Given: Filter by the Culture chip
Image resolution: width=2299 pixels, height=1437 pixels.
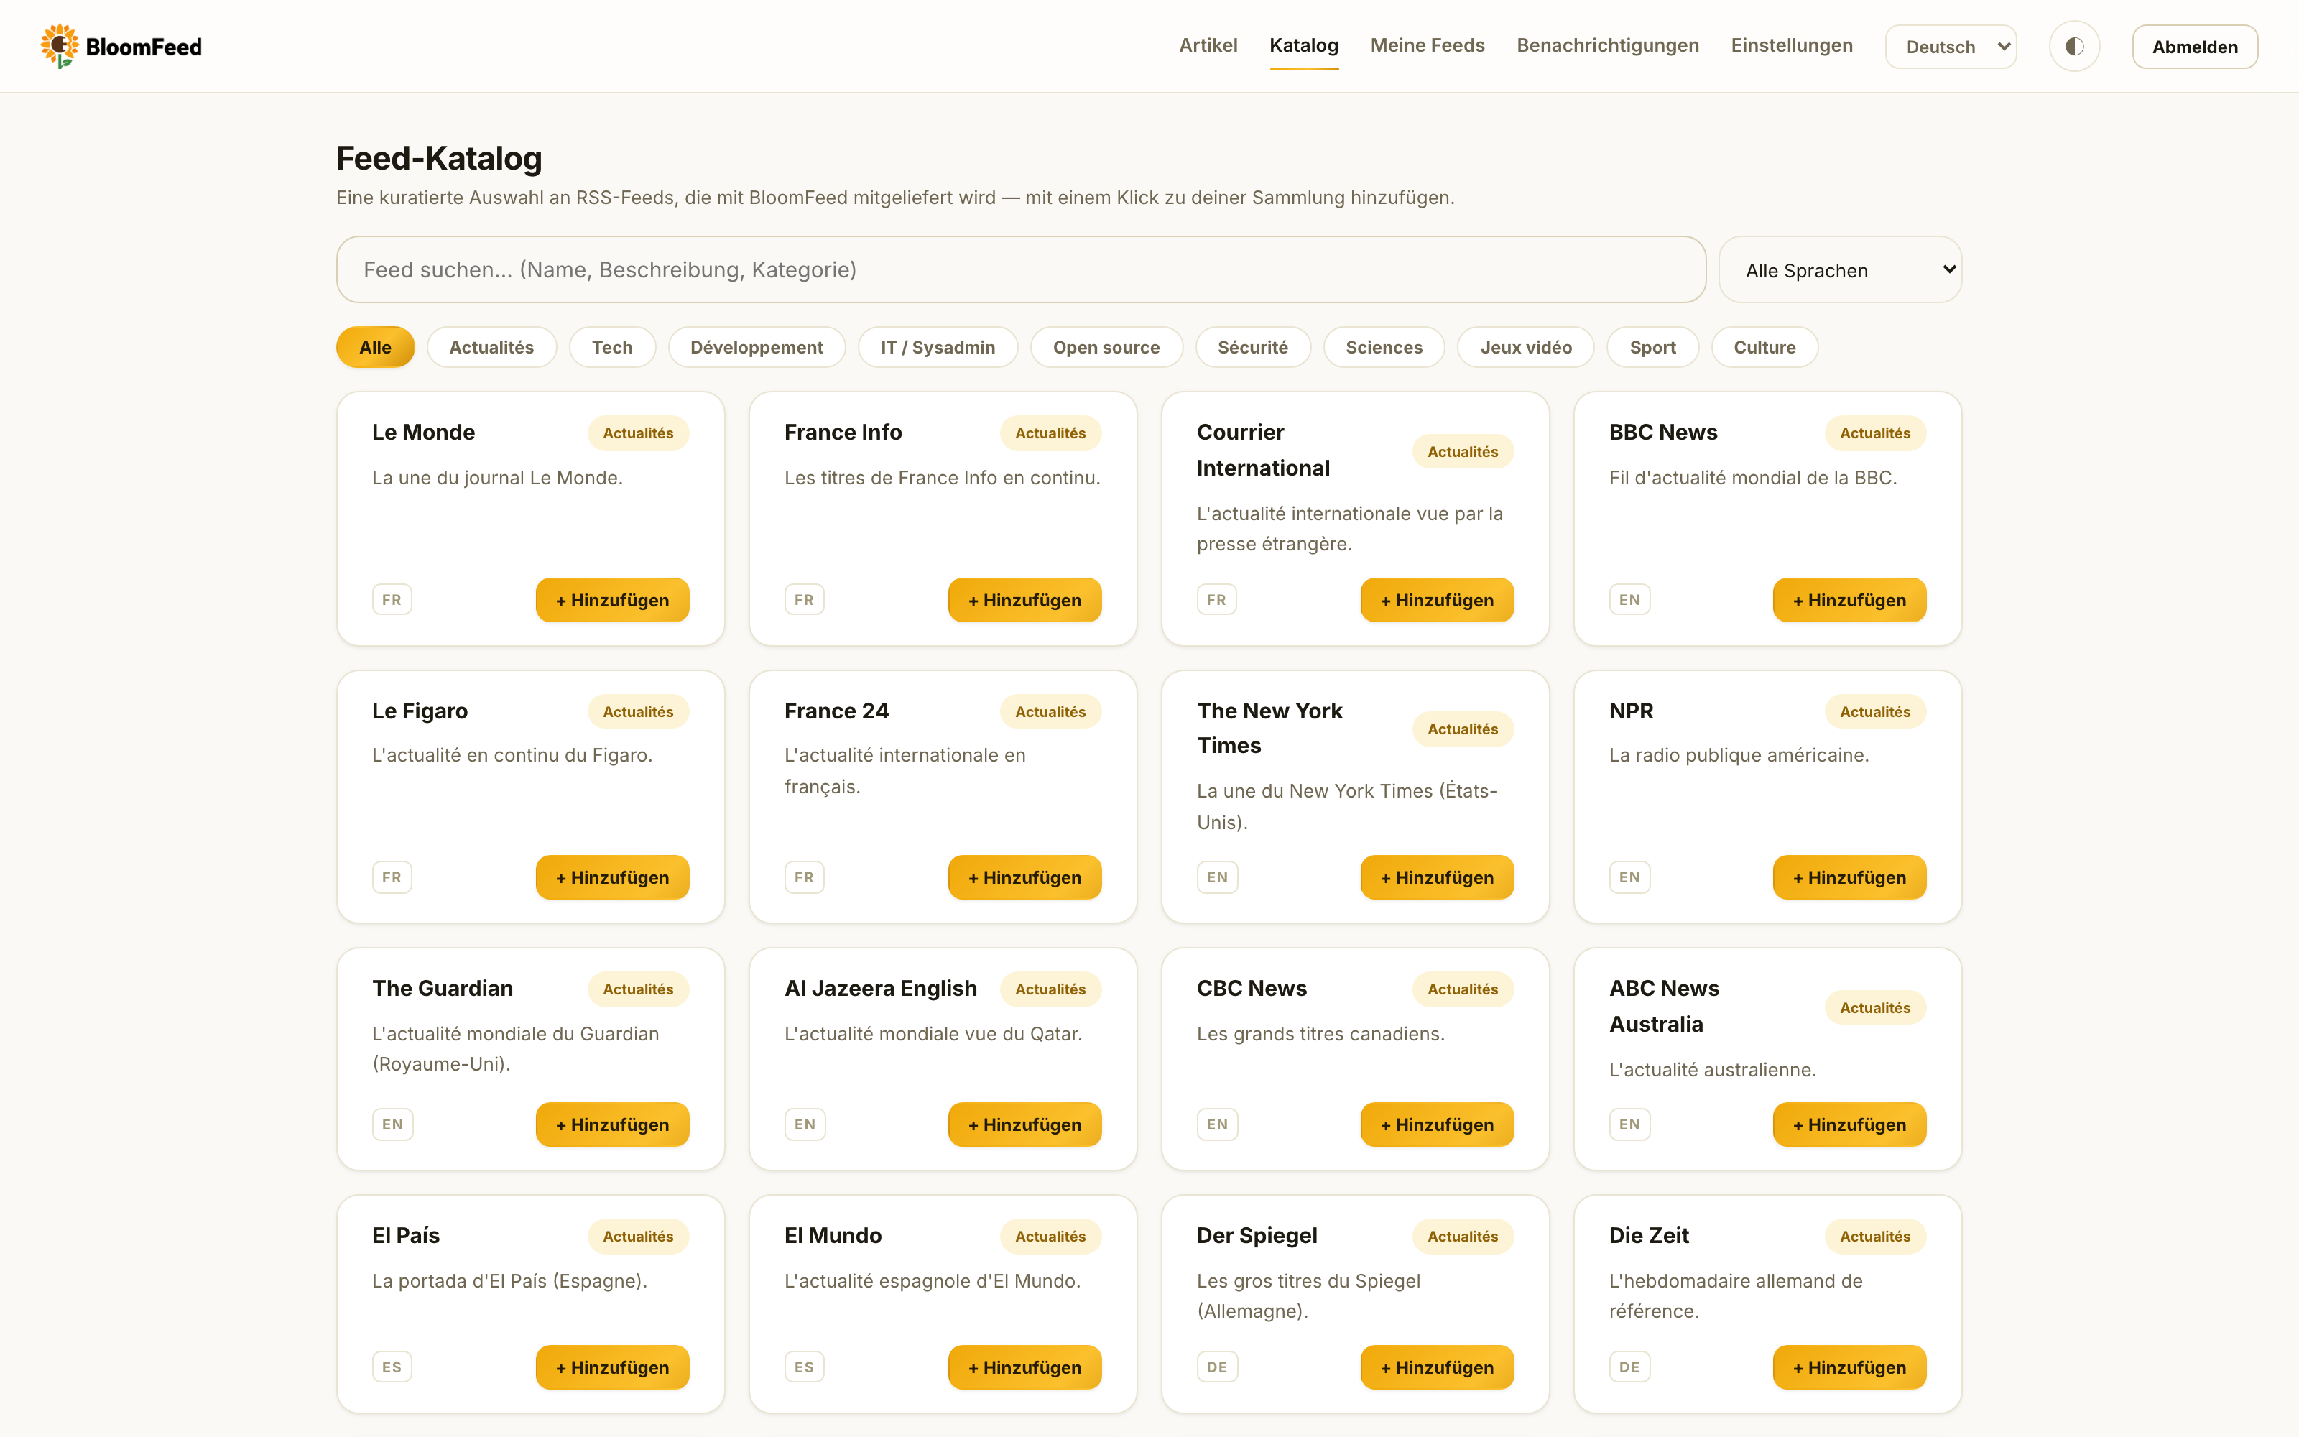Looking at the screenshot, I should (1764, 347).
